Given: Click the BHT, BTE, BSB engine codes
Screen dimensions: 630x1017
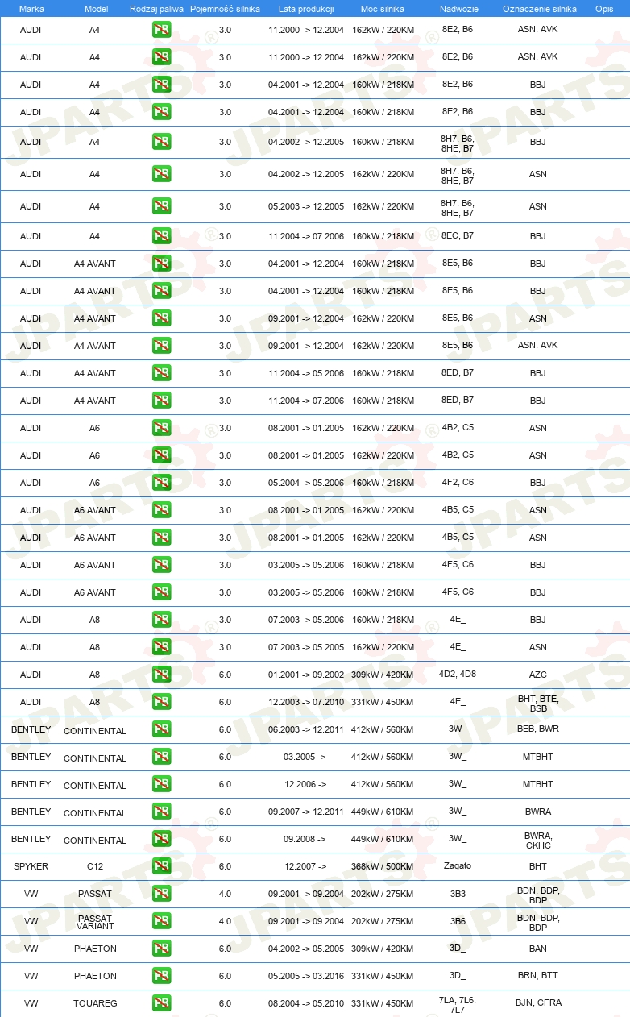Looking at the screenshot, I should 538,703.
